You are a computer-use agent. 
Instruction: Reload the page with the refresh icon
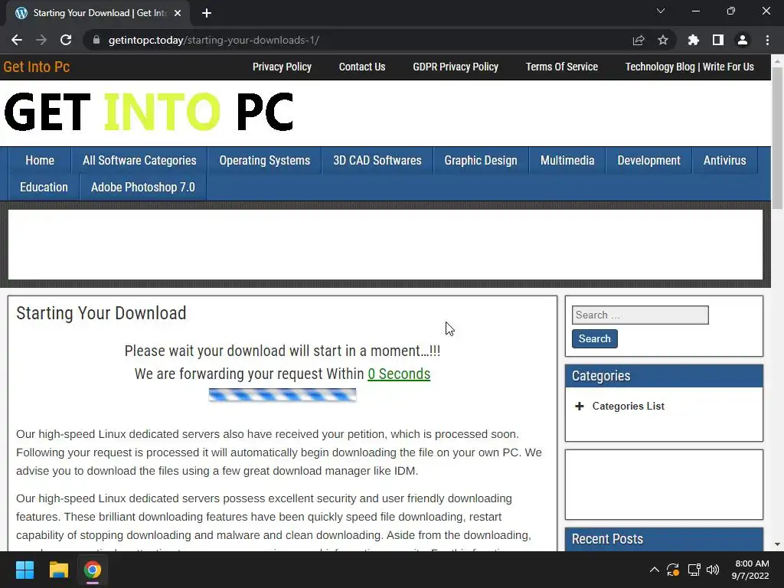66,40
